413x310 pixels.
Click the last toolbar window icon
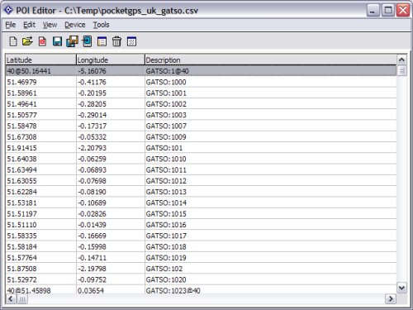pyautogui.click(x=131, y=41)
